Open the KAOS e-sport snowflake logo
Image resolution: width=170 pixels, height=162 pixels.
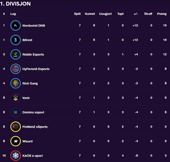pyautogui.click(x=15, y=156)
